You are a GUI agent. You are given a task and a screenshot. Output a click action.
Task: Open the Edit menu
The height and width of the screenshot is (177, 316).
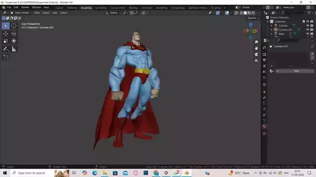point(16,7)
